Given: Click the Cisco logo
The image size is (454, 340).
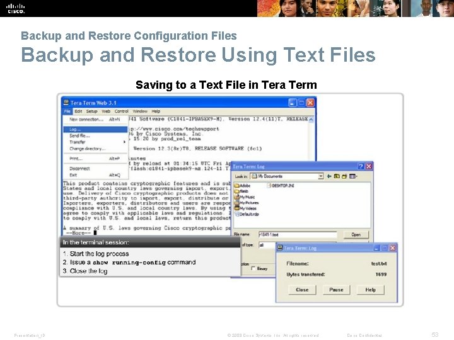Looking at the screenshot, I should pos(16,8).
